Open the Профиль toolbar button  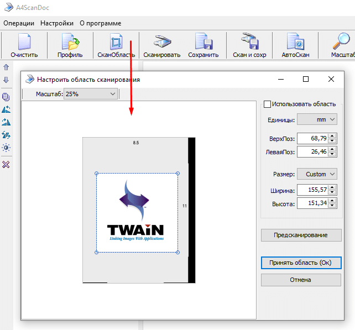[70, 43]
